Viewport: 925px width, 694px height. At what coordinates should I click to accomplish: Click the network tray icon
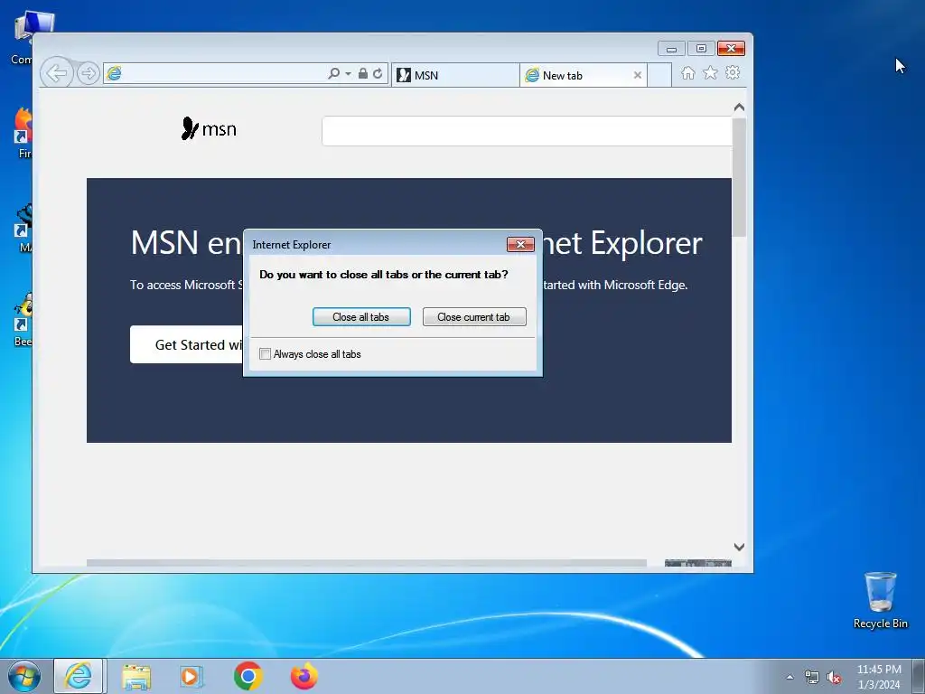point(812,678)
